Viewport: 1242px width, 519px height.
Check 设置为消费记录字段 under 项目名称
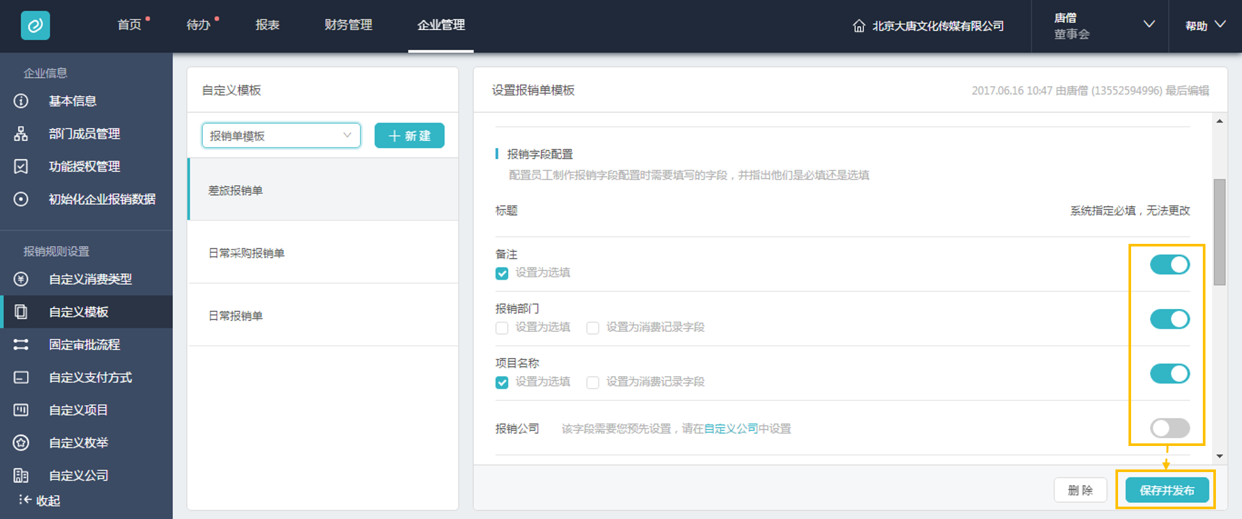click(592, 382)
